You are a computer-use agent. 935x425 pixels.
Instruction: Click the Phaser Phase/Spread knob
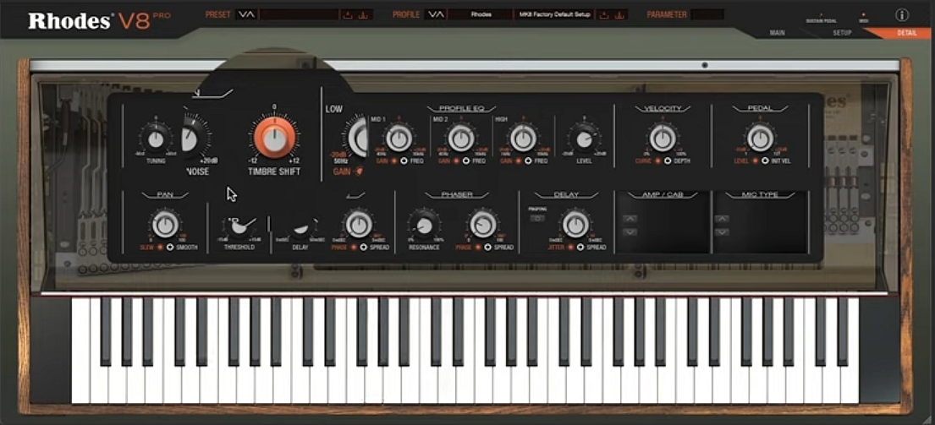(x=483, y=225)
